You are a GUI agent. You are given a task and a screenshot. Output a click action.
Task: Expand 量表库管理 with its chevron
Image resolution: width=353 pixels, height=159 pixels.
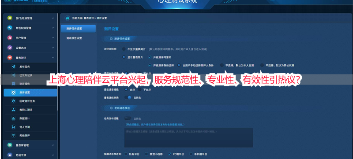(x=53, y=145)
